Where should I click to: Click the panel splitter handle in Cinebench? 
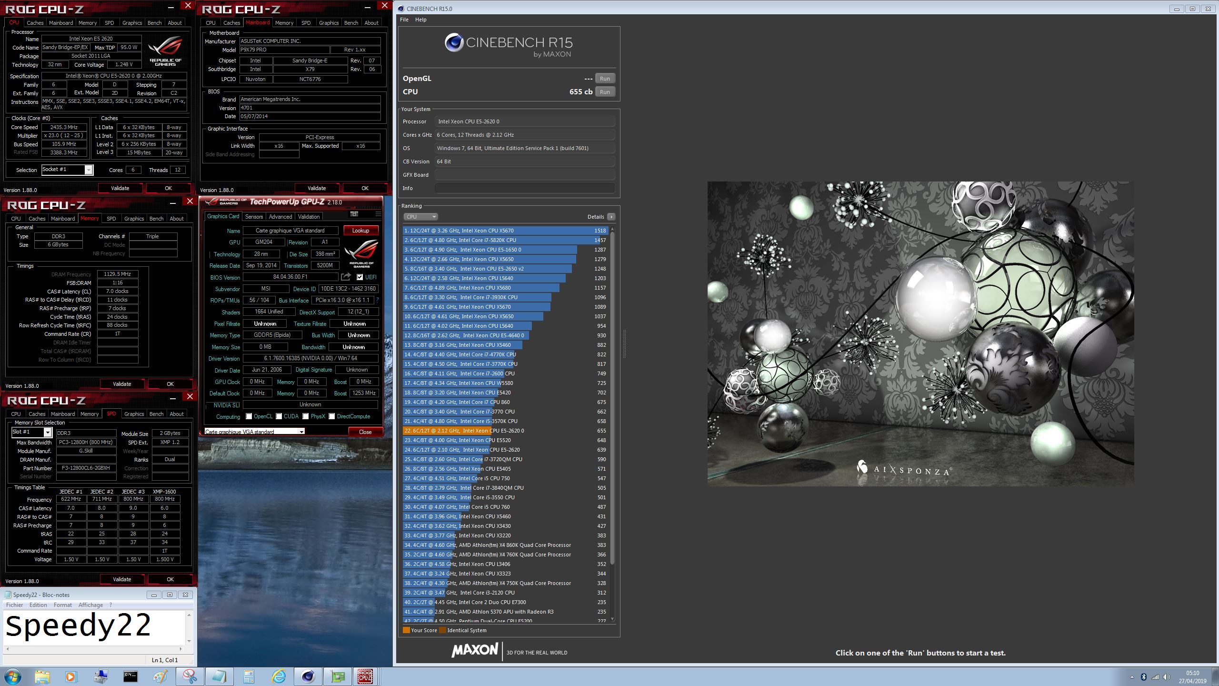click(624, 343)
